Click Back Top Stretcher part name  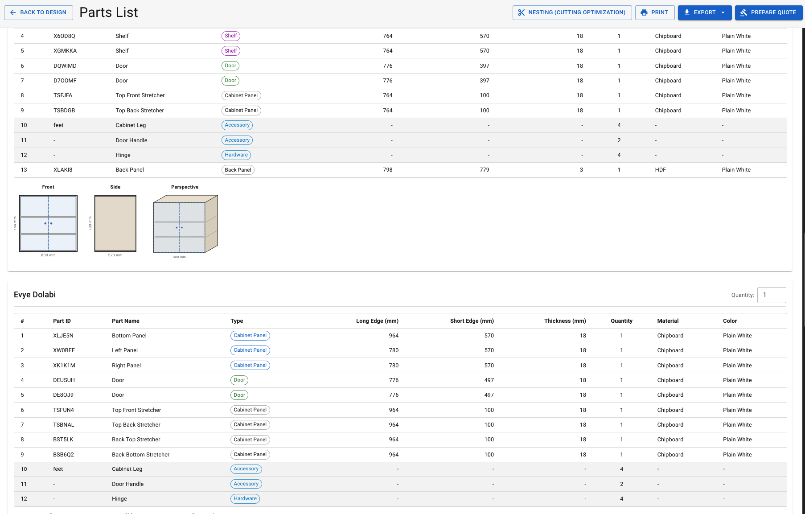[x=136, y=440]
